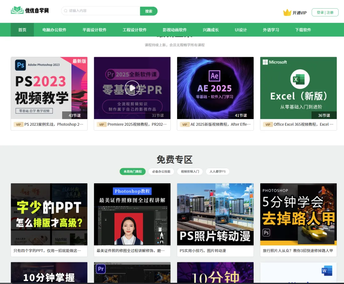Select the 视频剪辑入门 filter tab
Viewport: 344px width, 284px height.
pos(190,171)
